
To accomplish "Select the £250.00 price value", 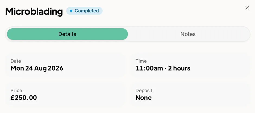I will click(x=24, y=98).
